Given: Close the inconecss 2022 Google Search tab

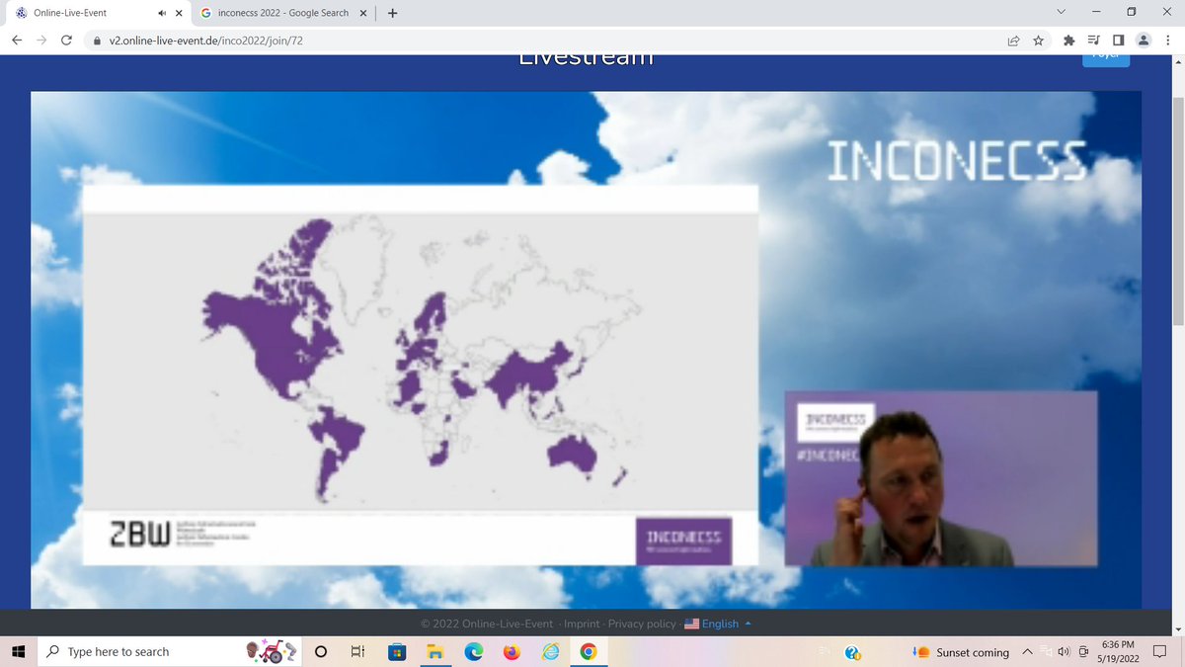Looking at the screenshot, I should tap(361, 13).
